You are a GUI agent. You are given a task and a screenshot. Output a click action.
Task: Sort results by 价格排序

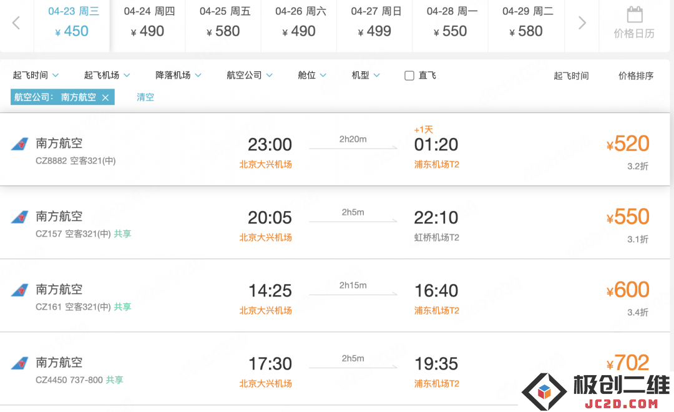coord(636,76)
